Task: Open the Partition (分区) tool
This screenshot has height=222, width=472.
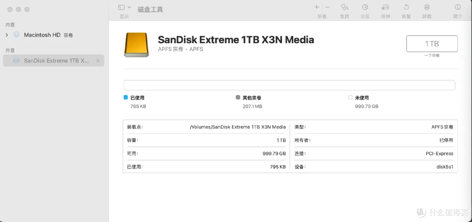Action: 365,7
